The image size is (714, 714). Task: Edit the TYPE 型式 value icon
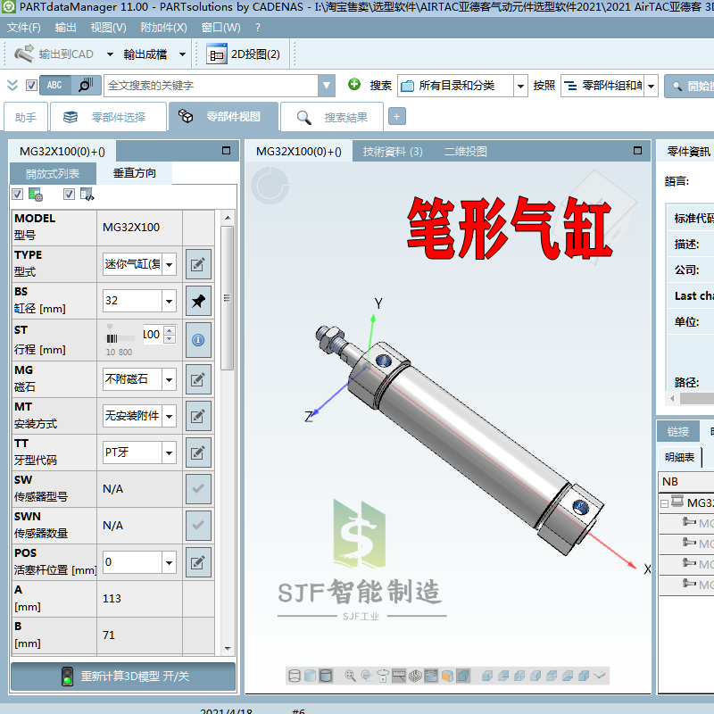[198, 264]
